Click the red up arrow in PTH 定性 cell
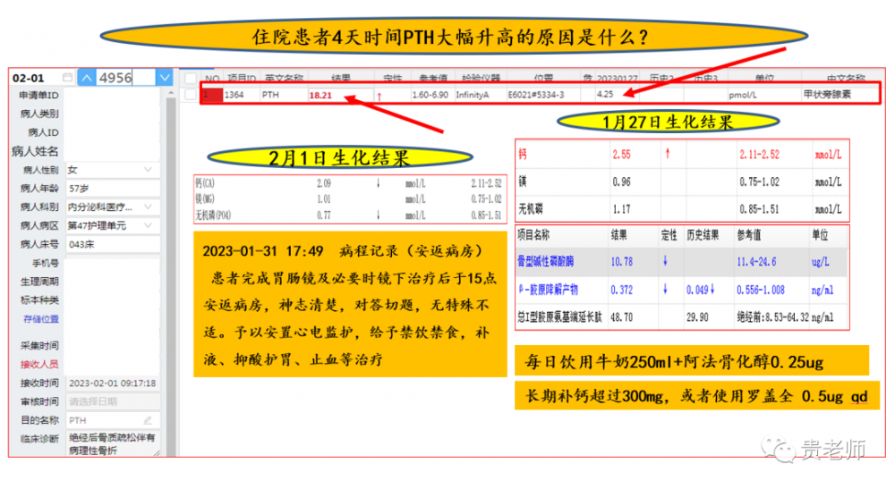This screenshot has width=895, height=489. coord(379,93)
